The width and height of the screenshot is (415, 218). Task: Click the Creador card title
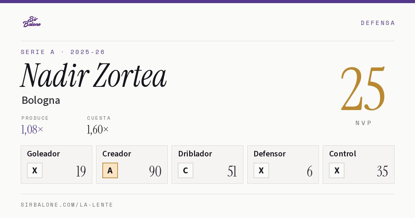[x=117, y=154]
